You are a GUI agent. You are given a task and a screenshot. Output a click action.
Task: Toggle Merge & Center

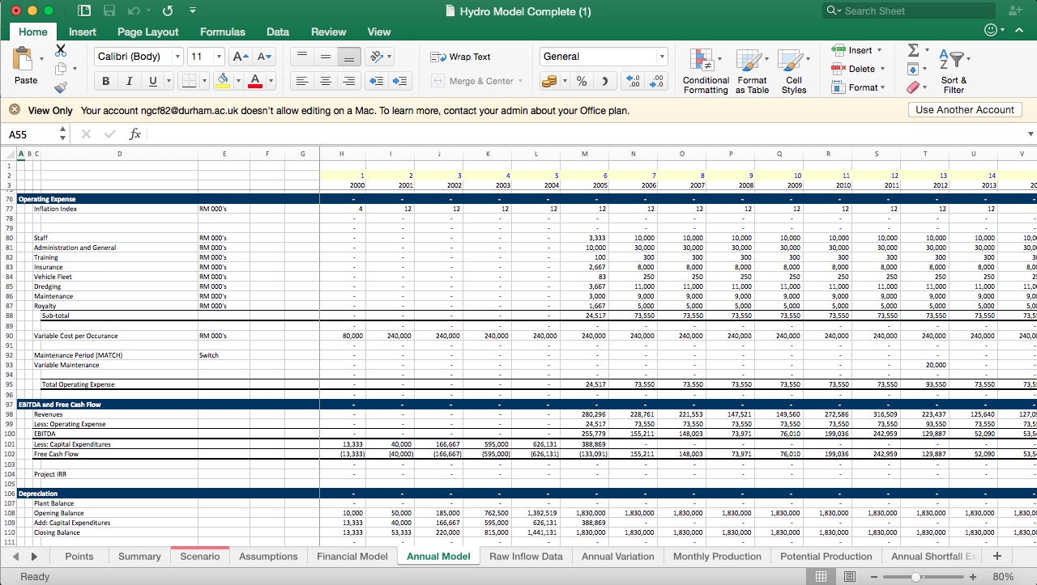click(478, 81)
